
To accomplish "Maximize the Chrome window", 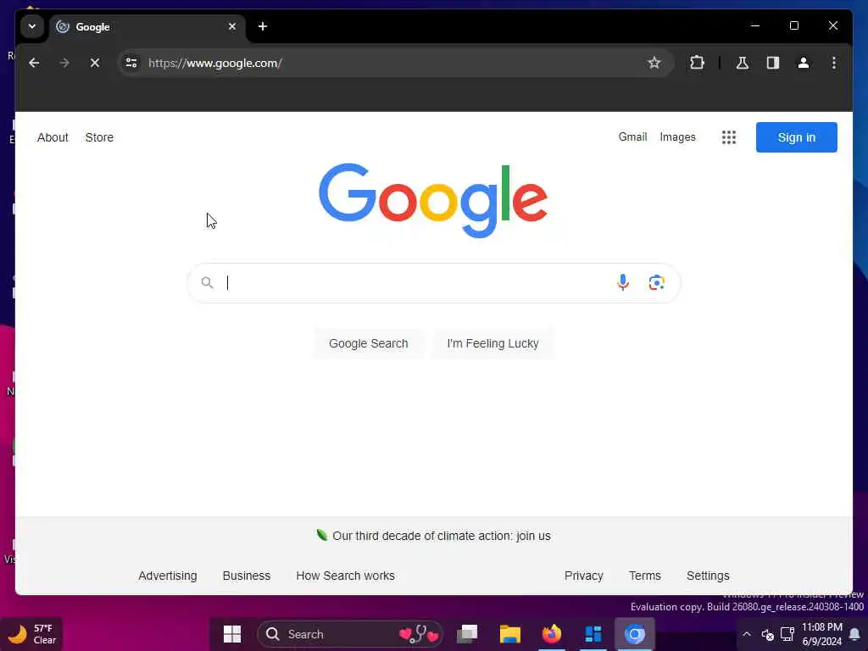I will point(793,25).
